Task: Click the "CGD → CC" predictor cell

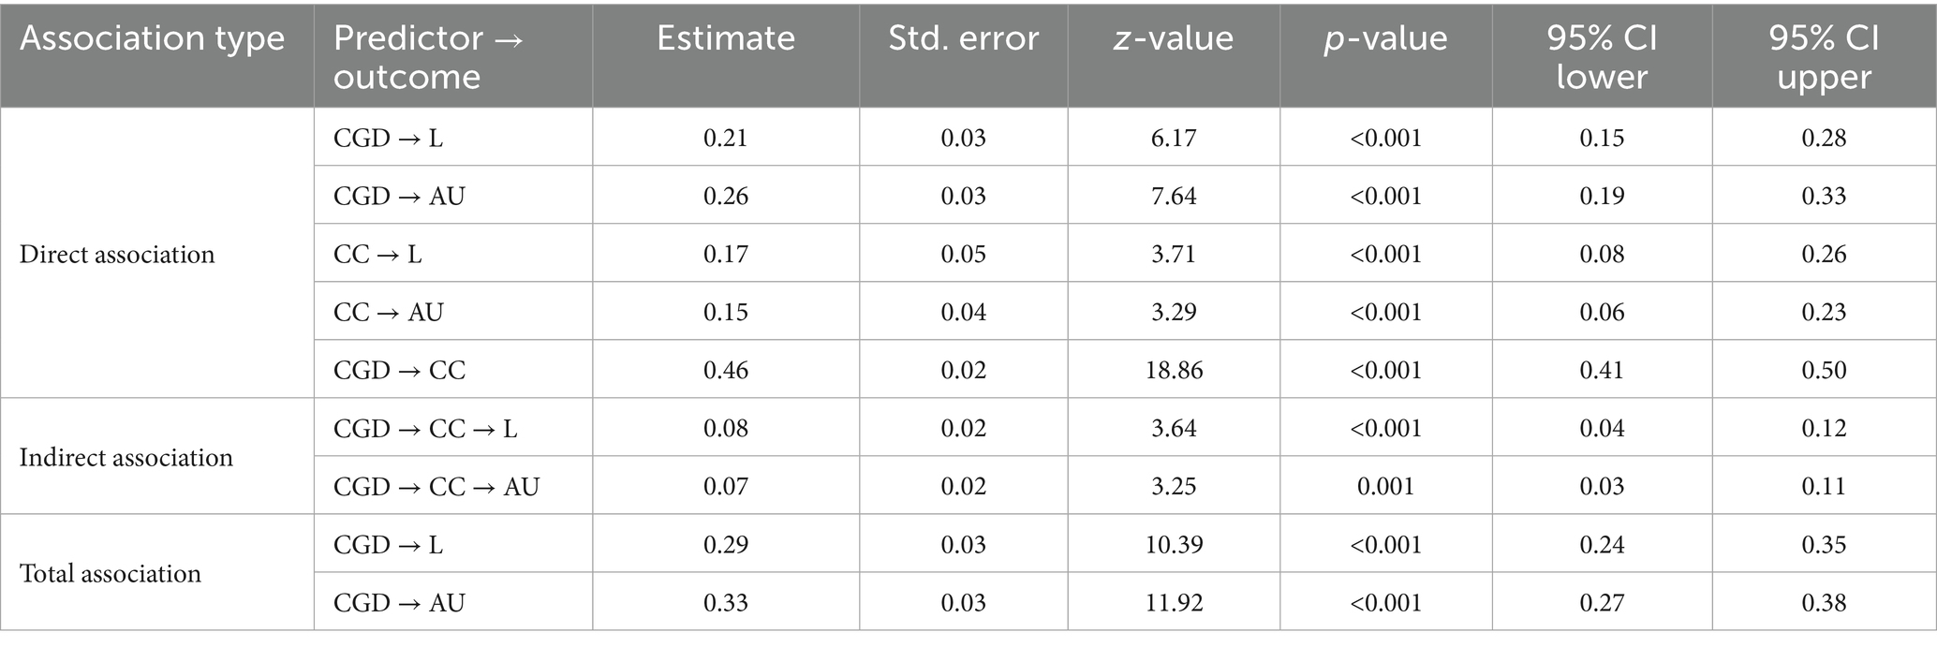Action: coord(399,371)
